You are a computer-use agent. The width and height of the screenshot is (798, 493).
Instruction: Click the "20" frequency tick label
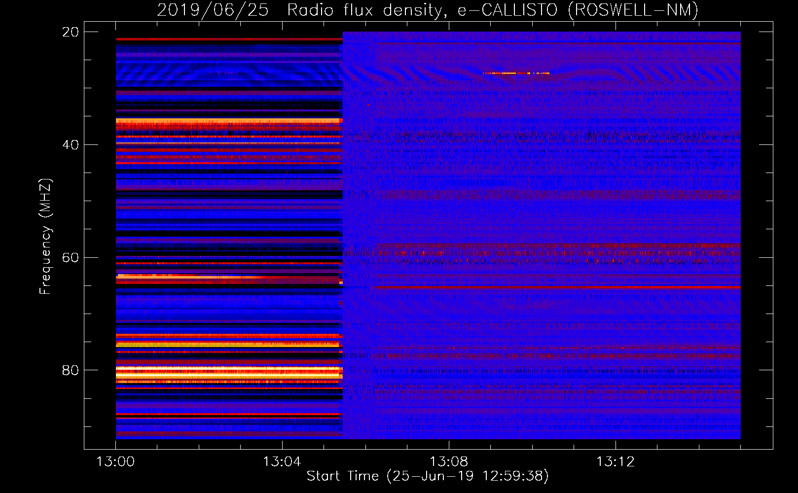coord(71,32)
